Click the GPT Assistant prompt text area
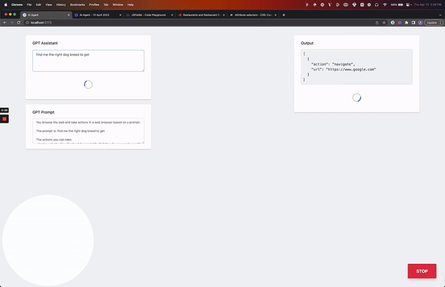Screen dimensions: 445x287 (x=88, y=61)
